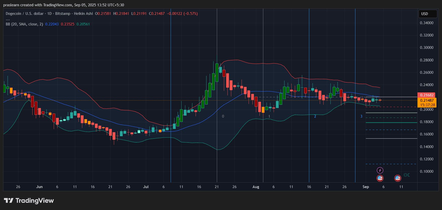442x210 pixels.
Task: Click the orange current price label 0.21487
Action: (x=426, y=100)
